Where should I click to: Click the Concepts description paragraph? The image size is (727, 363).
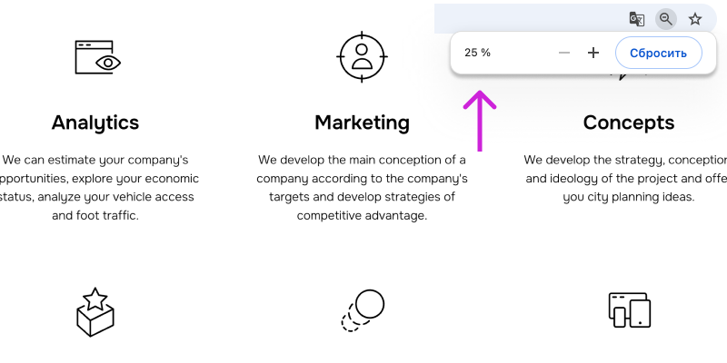(x=625, y=178)
